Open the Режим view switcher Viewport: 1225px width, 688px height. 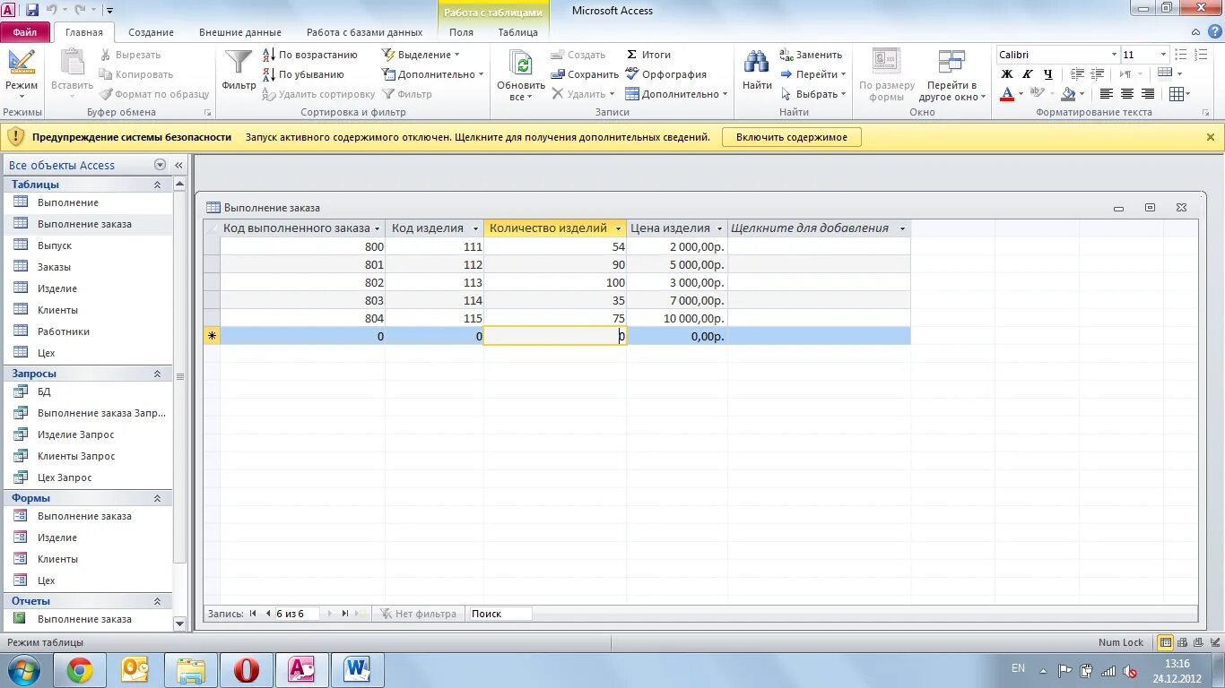click(x=21, y=74)
